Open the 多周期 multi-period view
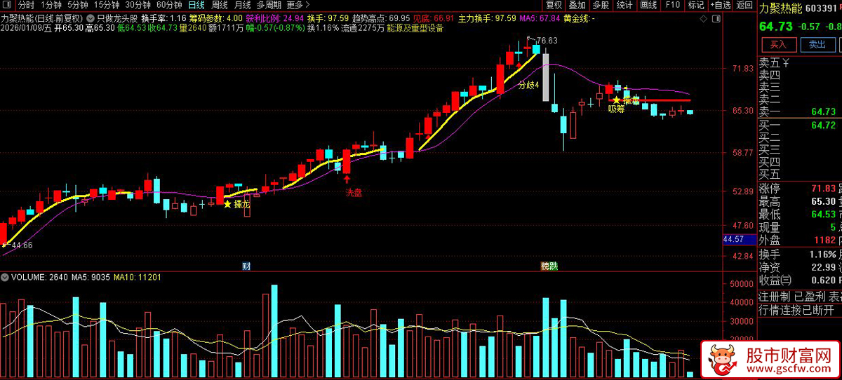842x380 pixels. tap(269, 5)
